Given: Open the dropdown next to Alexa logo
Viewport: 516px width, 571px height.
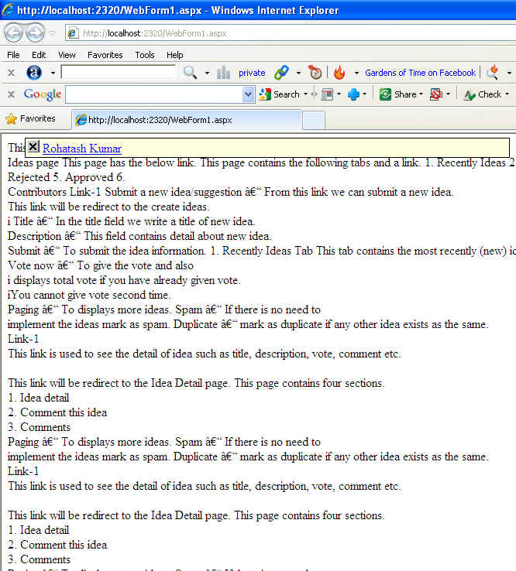Looking at the screenshot, I should click(x=53, y=74).
